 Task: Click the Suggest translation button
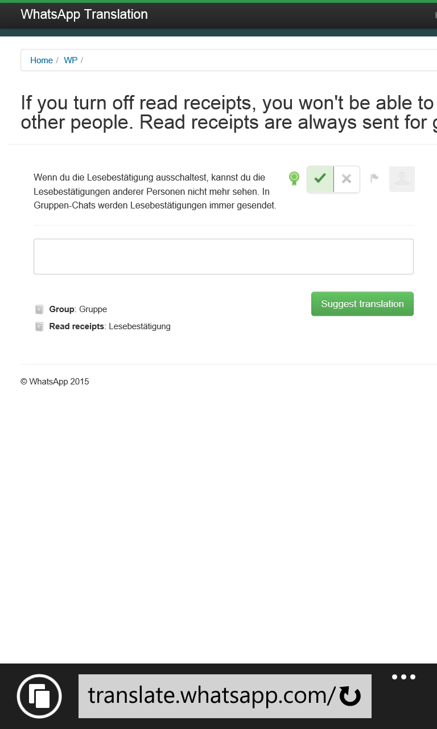pos(362,304)
